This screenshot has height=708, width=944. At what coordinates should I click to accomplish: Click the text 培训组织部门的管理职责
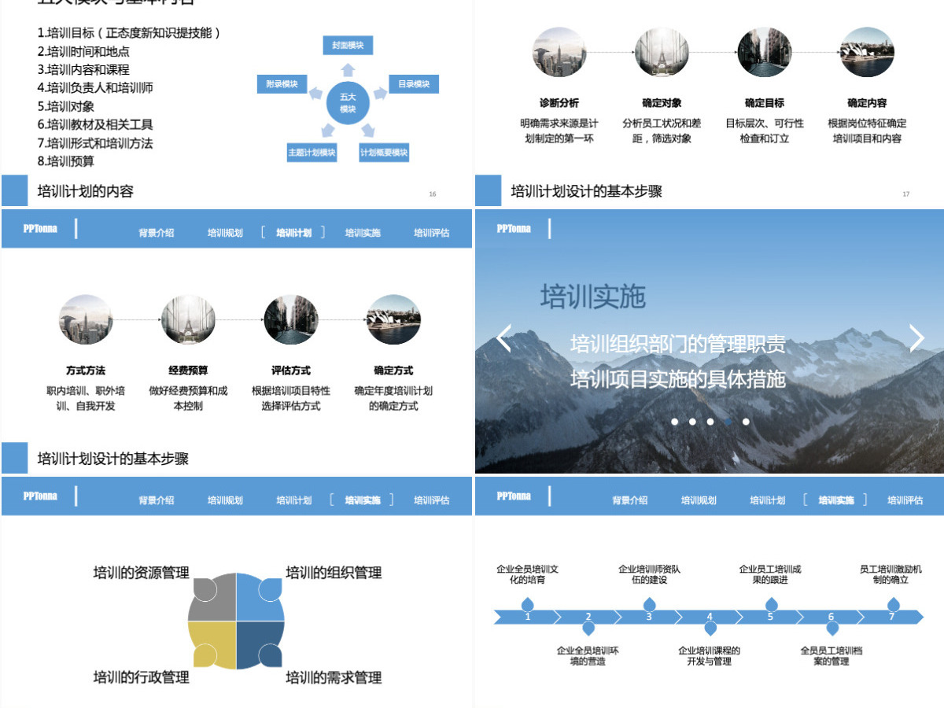pos(677,344)
